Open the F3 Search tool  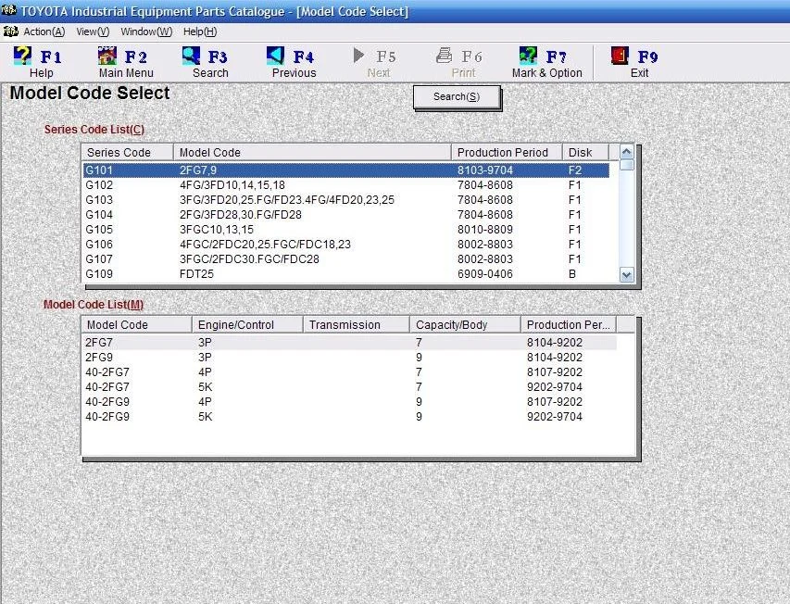pos(209,62)
